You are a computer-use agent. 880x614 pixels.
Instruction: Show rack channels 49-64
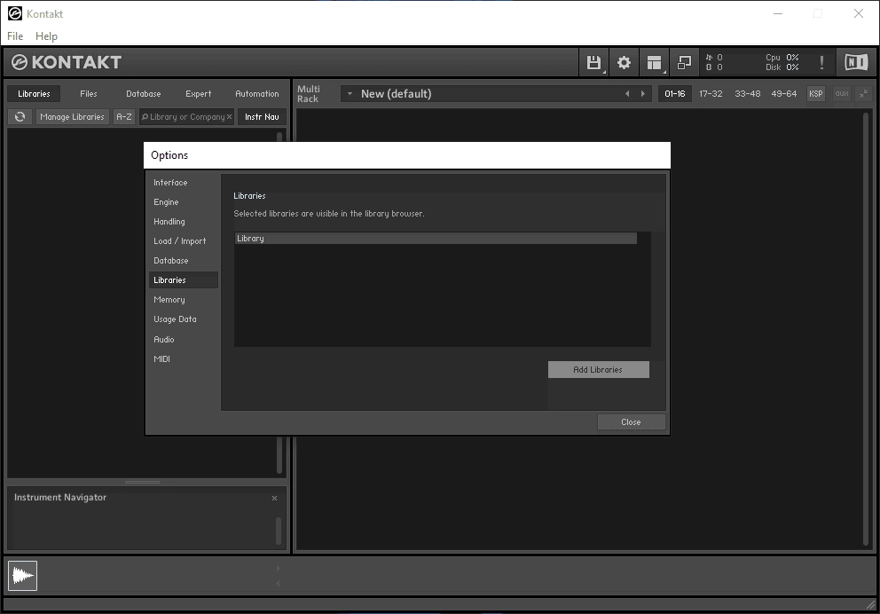tap(783, 94)
